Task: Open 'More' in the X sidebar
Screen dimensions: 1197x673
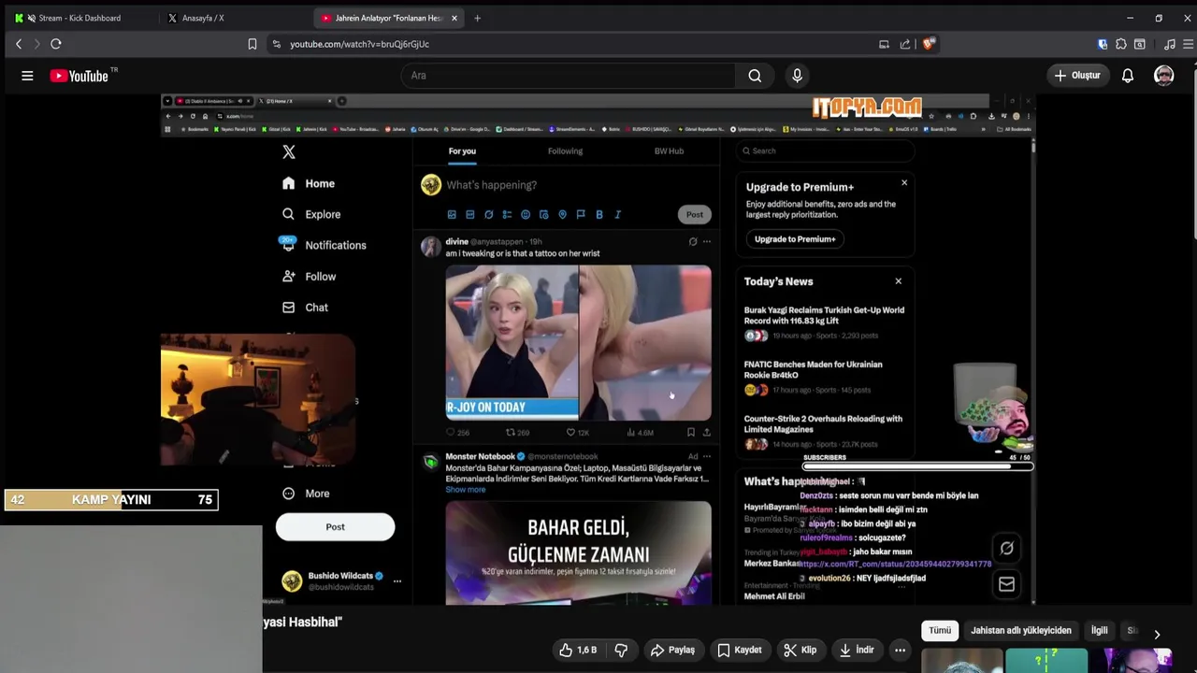Action: point(307,494)
